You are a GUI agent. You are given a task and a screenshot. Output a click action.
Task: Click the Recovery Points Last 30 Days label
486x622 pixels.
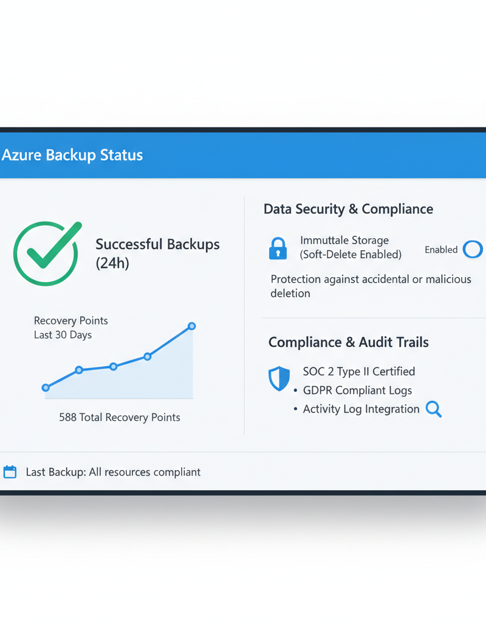(70, 327)
